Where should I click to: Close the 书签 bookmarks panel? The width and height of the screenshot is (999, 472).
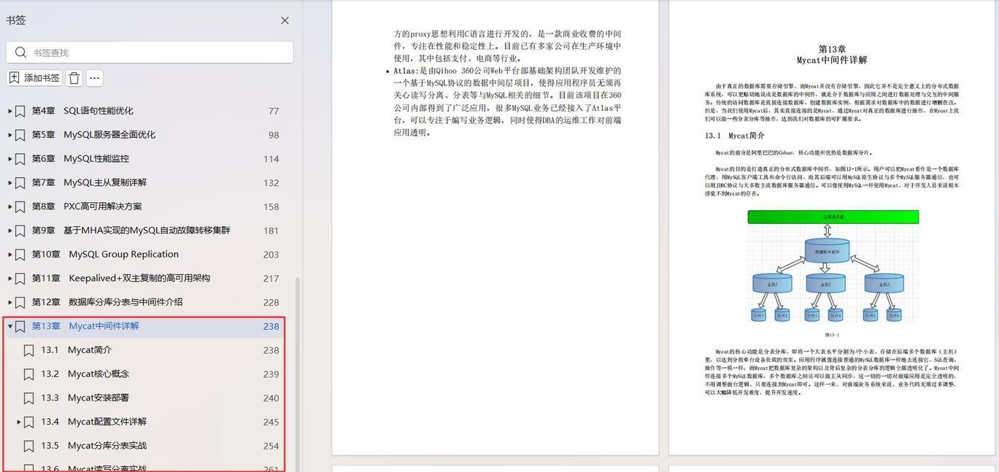point(285,20)
